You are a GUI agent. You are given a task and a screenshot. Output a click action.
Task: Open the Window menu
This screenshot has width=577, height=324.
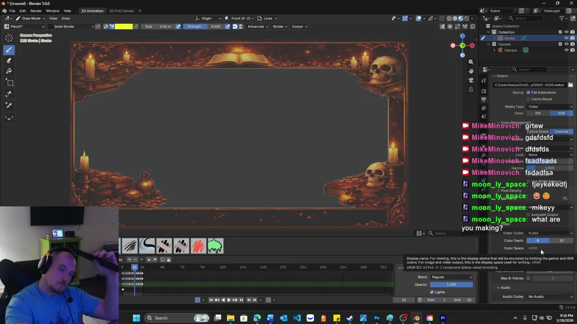[x=52, y=11]
